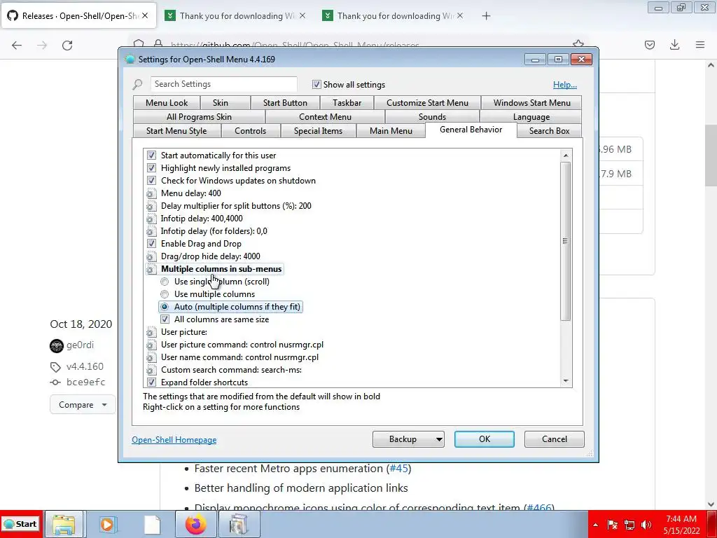
Task: Toggle Enable Drag and Drop checkbox
Action: coord(151,244)
